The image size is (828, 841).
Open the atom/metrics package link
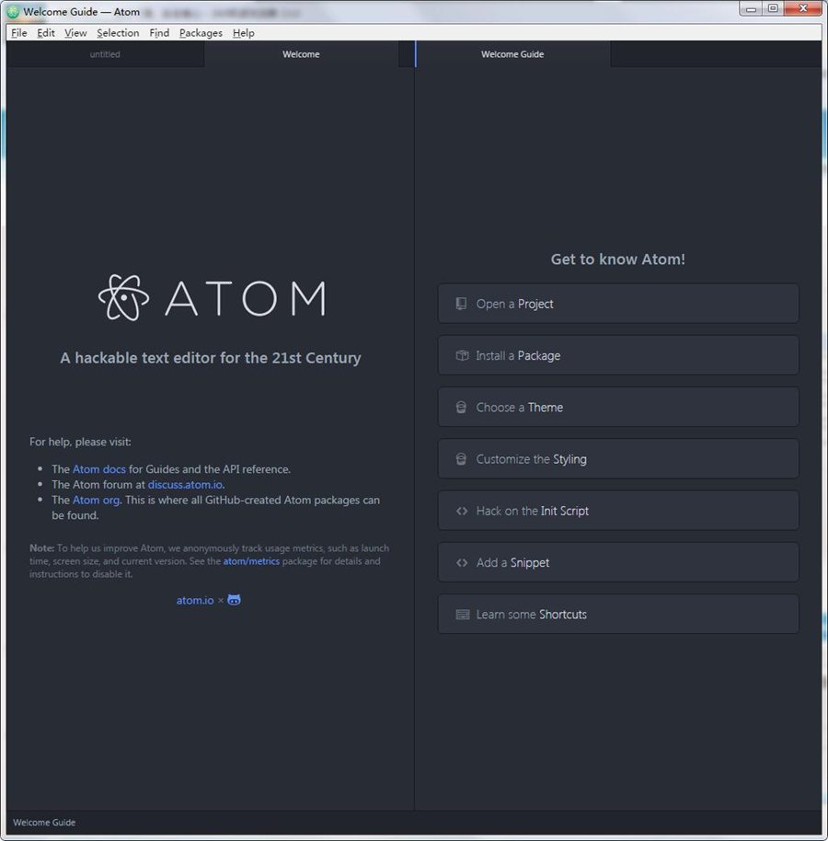click(251, 560)
